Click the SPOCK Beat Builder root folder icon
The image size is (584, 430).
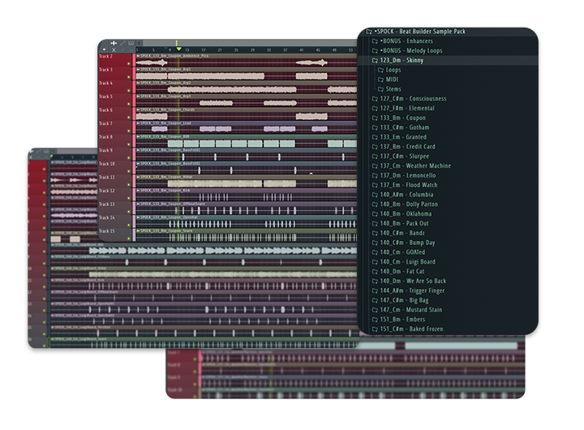tap(369, 32)
